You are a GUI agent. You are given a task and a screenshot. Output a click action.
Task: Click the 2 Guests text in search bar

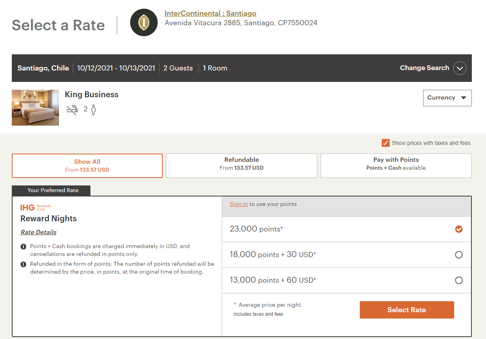tap(178, 68)
